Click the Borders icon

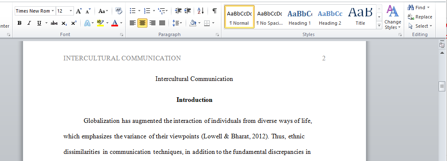point(207,23)
